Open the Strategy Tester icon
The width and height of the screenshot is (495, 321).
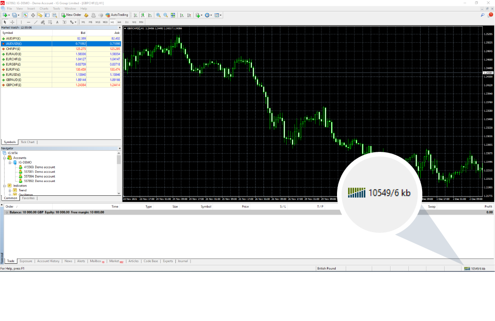pyautogui.click(x=54, y=15)
